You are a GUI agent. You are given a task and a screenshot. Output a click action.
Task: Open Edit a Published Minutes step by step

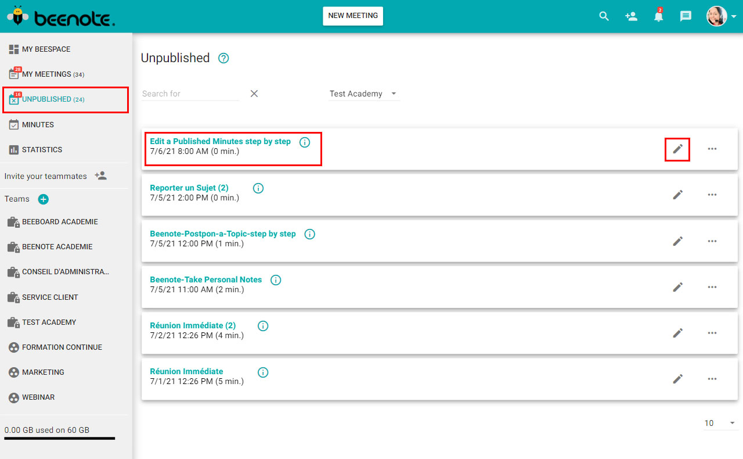pyautogui.click(x=220, y=141)
